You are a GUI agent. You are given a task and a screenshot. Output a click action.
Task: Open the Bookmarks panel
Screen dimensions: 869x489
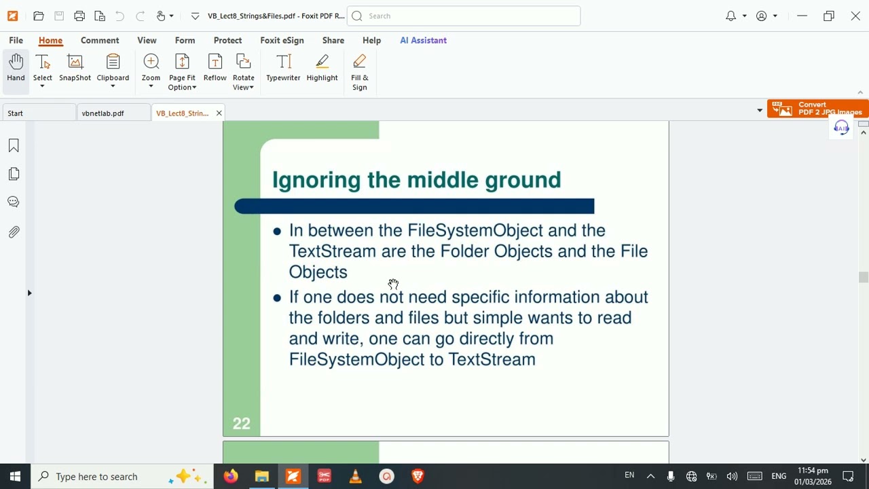(14, 146)
